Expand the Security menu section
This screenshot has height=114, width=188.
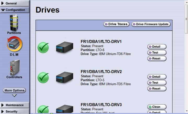15,111
